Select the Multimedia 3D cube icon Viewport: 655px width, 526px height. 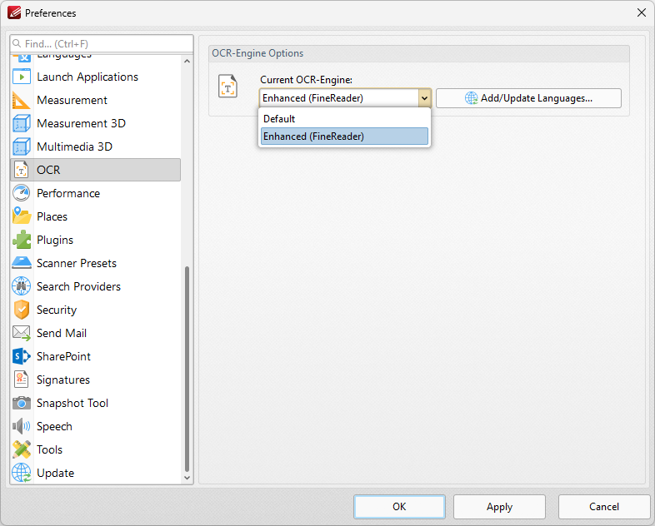coord(22,146)
